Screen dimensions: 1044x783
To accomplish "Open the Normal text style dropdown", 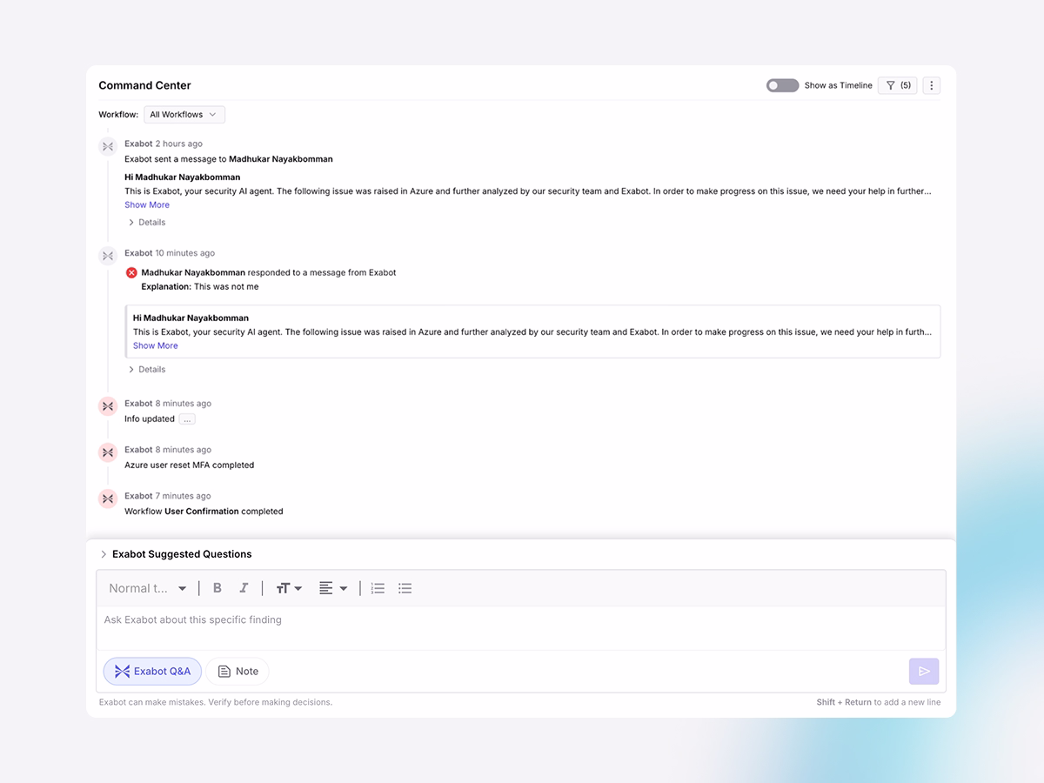I will tap(147, 588).
